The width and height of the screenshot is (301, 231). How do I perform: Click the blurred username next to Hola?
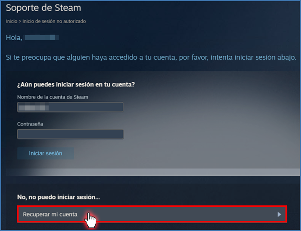(x=42, y=37)
